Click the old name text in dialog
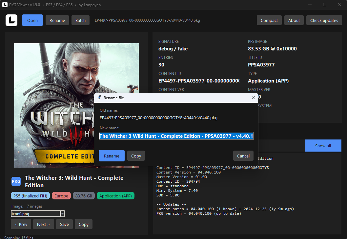This screenshot has height=239, width=347. (x=158, y=118)
